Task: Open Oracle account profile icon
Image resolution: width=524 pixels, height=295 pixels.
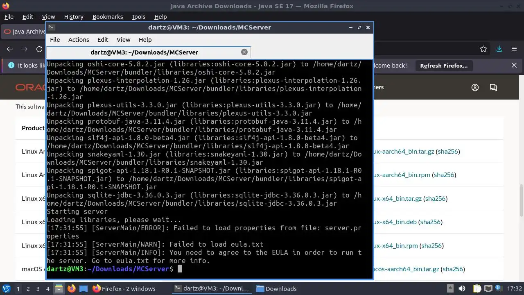Action: [475, 87]
